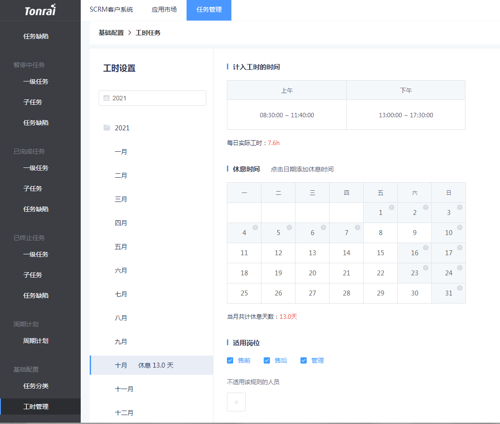Uncheck the 售后 checkbox
The height and width of the screenshot is (424, 500).
267,360
